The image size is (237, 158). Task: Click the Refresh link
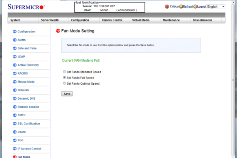pos(188,6)
